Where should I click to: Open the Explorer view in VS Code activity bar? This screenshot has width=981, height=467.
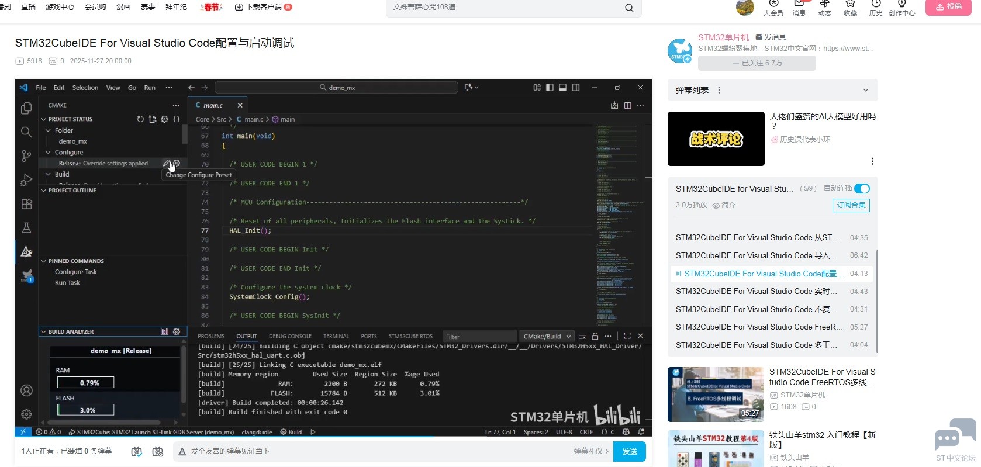pos(26,108)
